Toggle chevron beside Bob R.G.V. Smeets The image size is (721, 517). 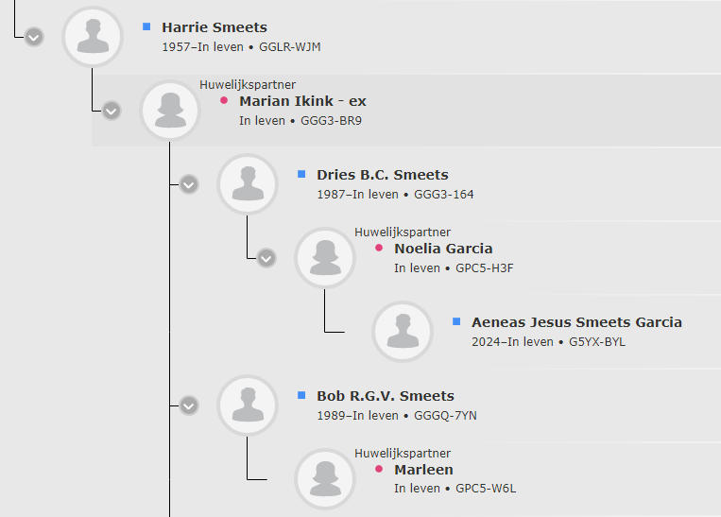(x=189, y=405)
